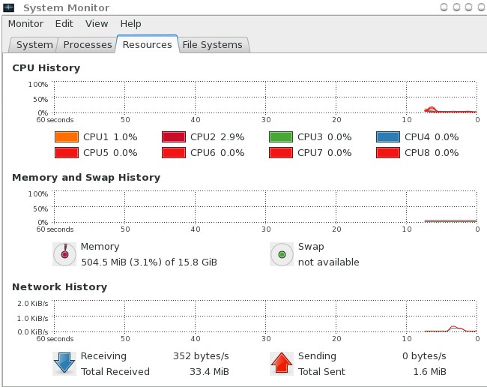Click the CPU History graph
This screenshot has width=487, height=387.
click(x=265, y=97)
